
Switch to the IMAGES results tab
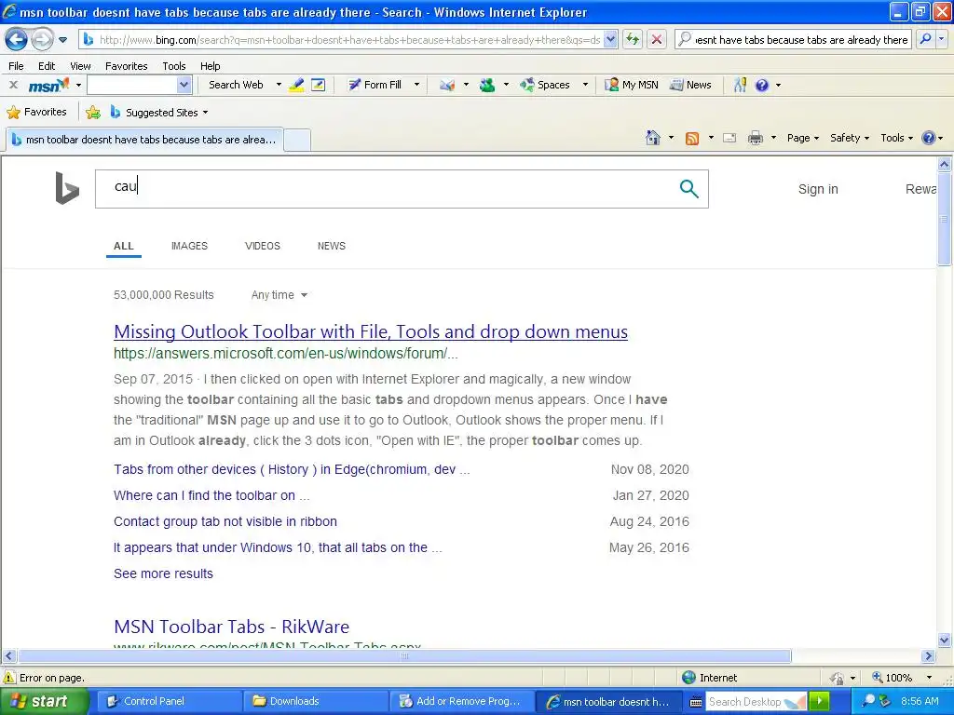189,246
